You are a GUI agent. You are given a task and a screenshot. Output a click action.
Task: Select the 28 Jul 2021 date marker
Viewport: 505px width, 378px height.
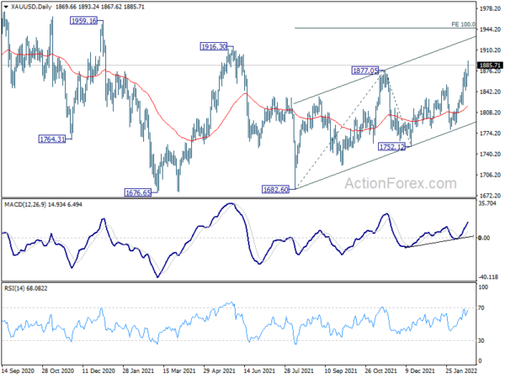point(301,370)
